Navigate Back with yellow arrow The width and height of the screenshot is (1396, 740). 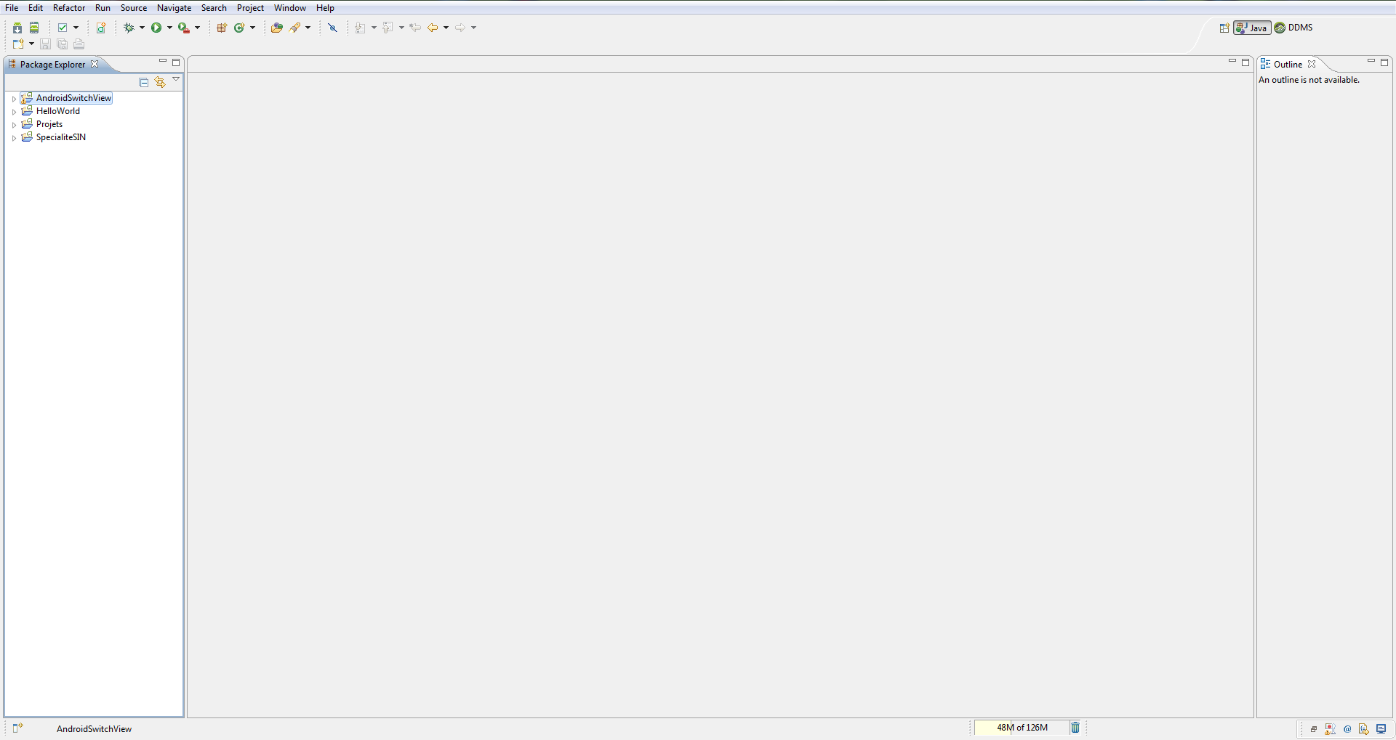[x=433, y=28]
